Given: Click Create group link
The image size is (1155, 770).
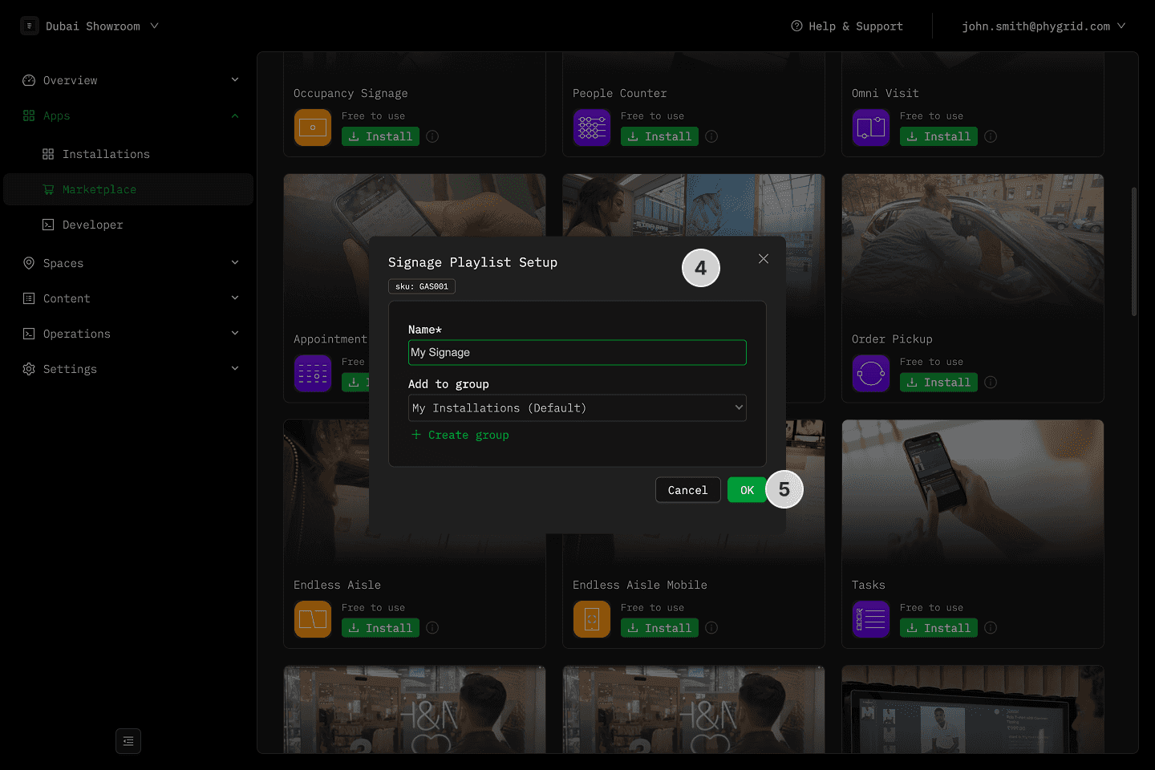Looking at the screenshot, I should [x=460, y=435].
